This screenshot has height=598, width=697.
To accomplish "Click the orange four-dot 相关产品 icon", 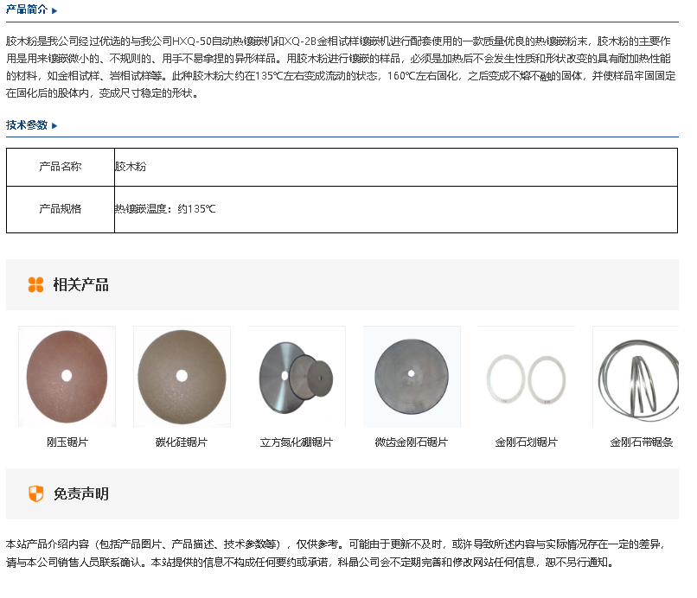I will 35,285.
